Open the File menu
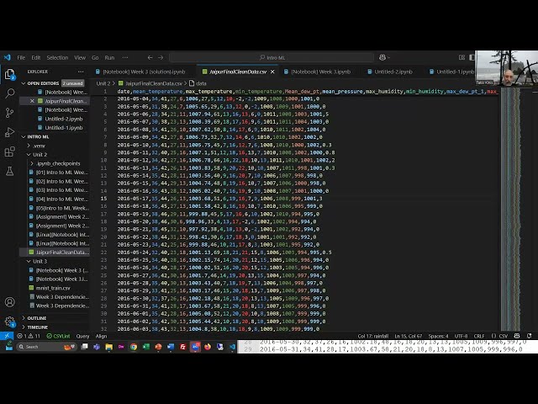This screenshot has height=404, width=538. point(21,57)
